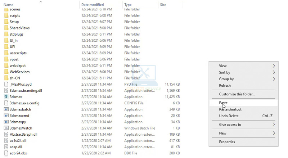
Task: Open Properties from the context menu
Action: (243, 142)
